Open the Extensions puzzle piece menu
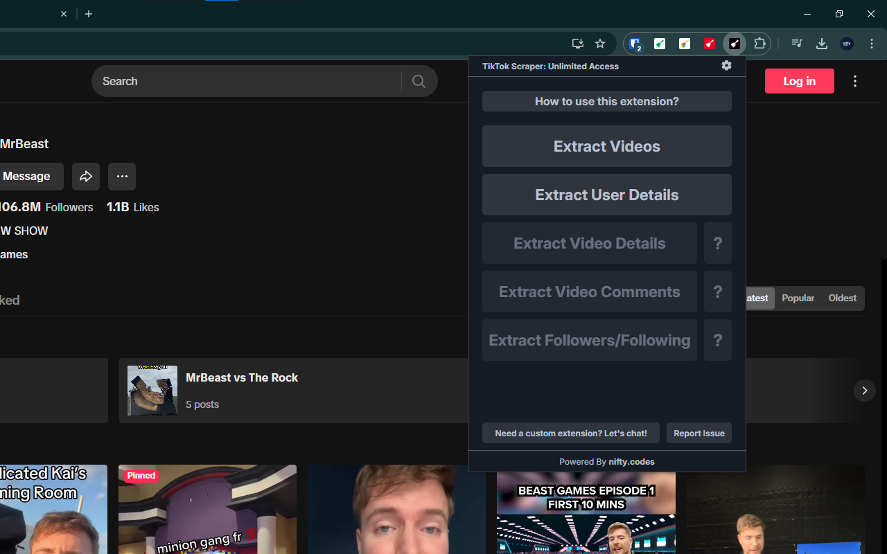This screenshot has height=554, width=887. tap(759, 44)
